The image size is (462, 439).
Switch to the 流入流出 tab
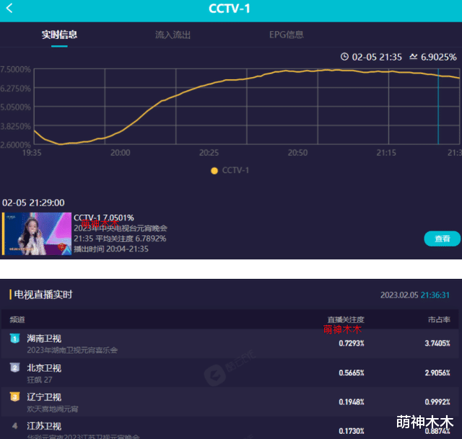173,35
